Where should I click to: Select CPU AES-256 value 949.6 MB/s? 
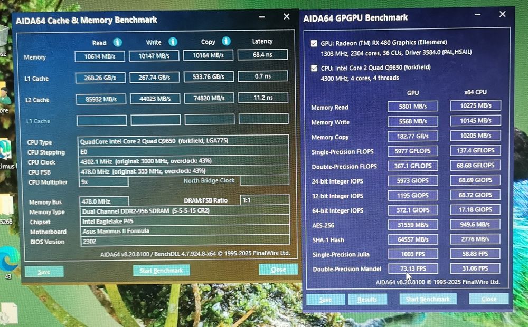coord(475,224)
